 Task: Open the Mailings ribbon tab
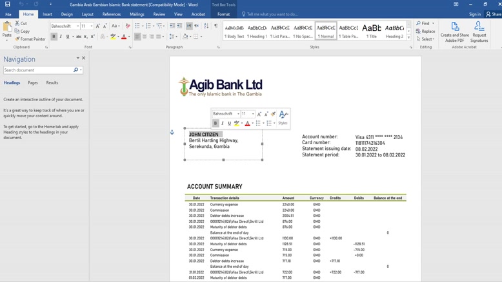(137, 14)
